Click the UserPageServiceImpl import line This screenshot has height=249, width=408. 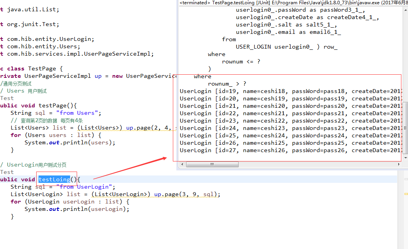(77, 54)
